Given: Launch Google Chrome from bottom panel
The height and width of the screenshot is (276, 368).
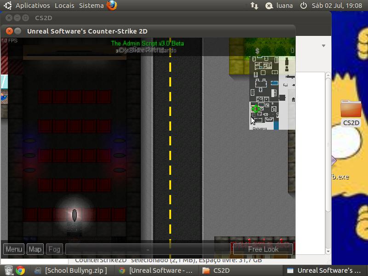Looking at the screenshot, I should [x=20, y=270].
